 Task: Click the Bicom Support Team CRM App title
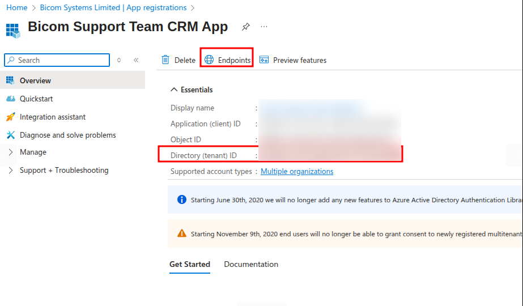click(127, 27)
